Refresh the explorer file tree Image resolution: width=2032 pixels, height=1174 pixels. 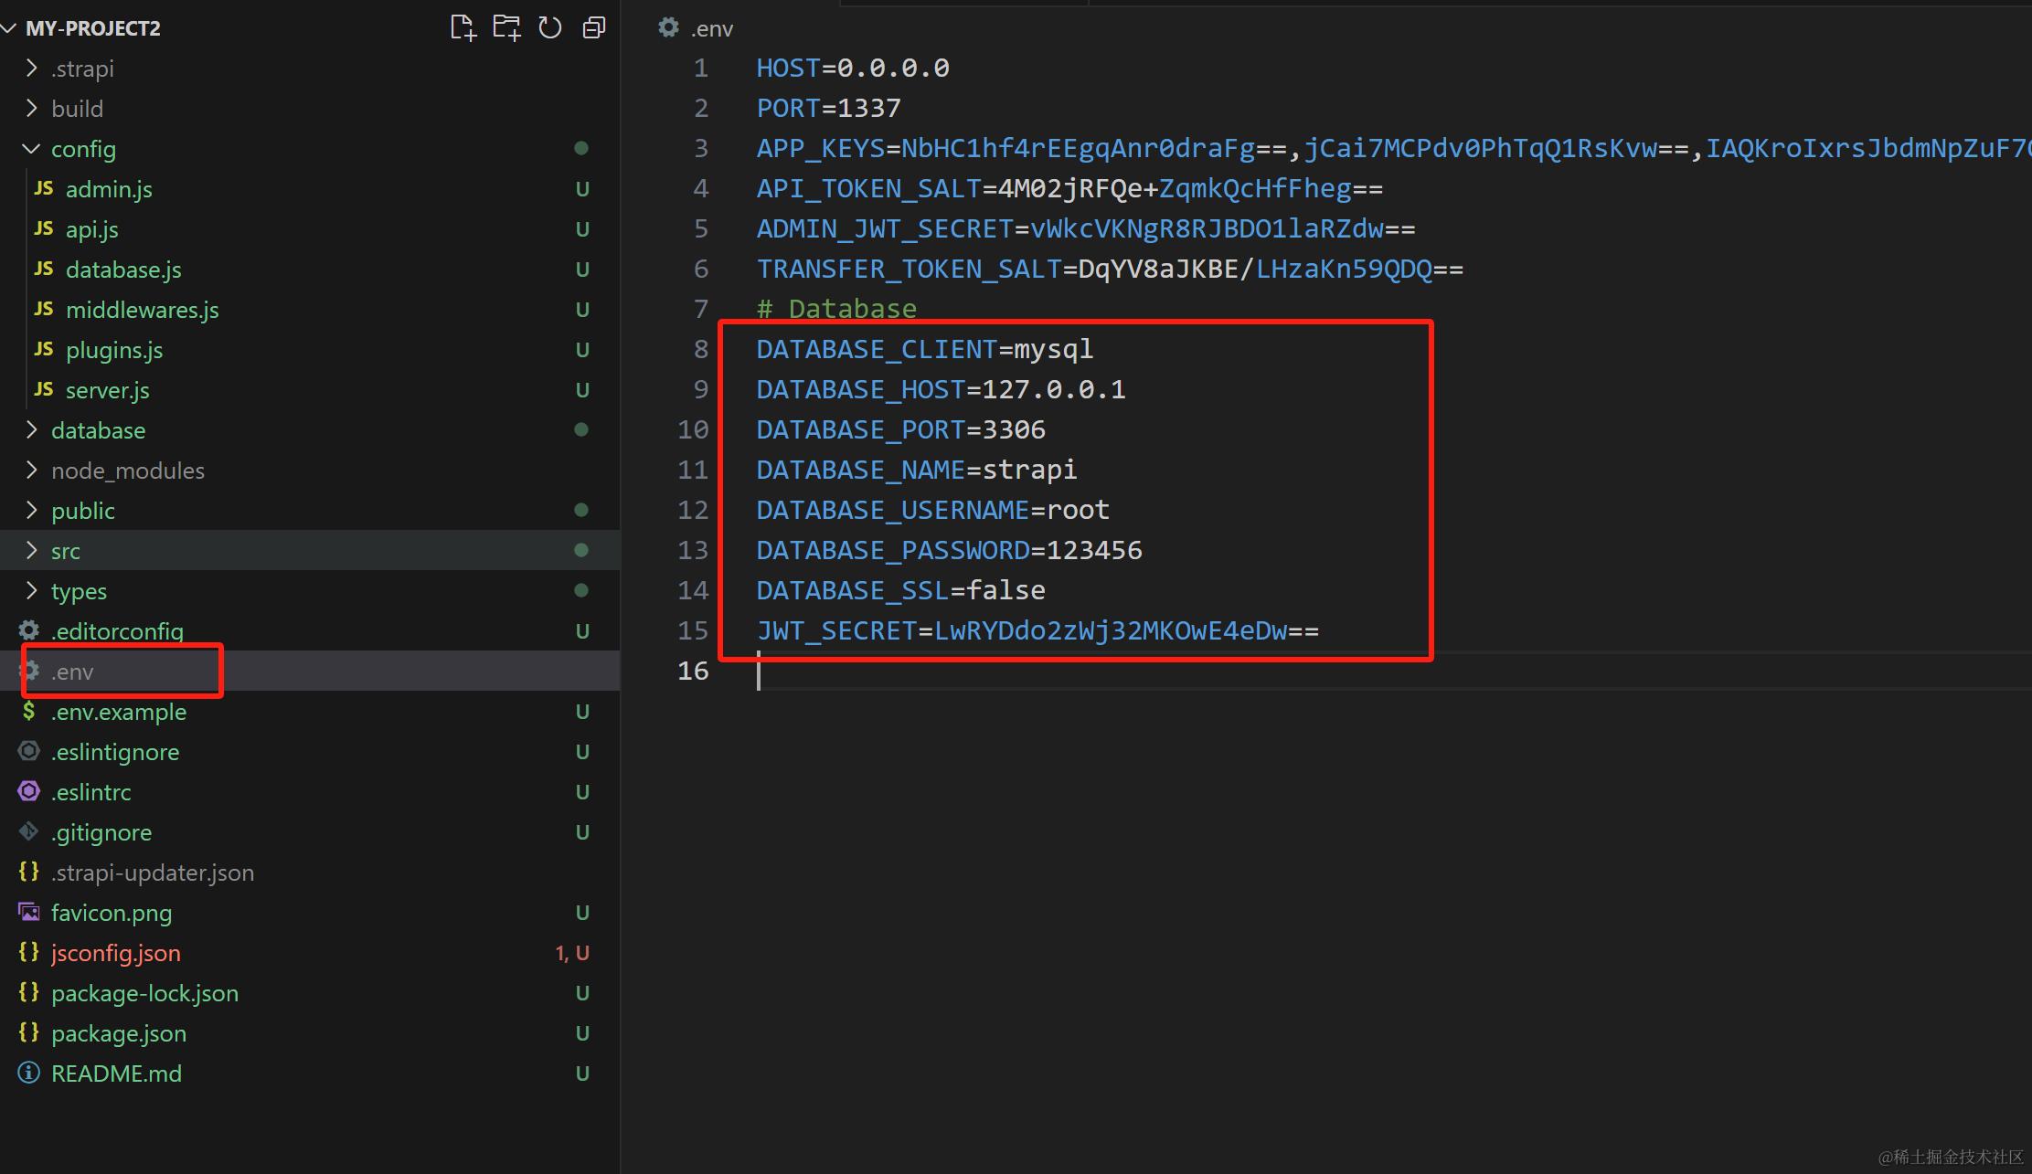pos(550,28)
